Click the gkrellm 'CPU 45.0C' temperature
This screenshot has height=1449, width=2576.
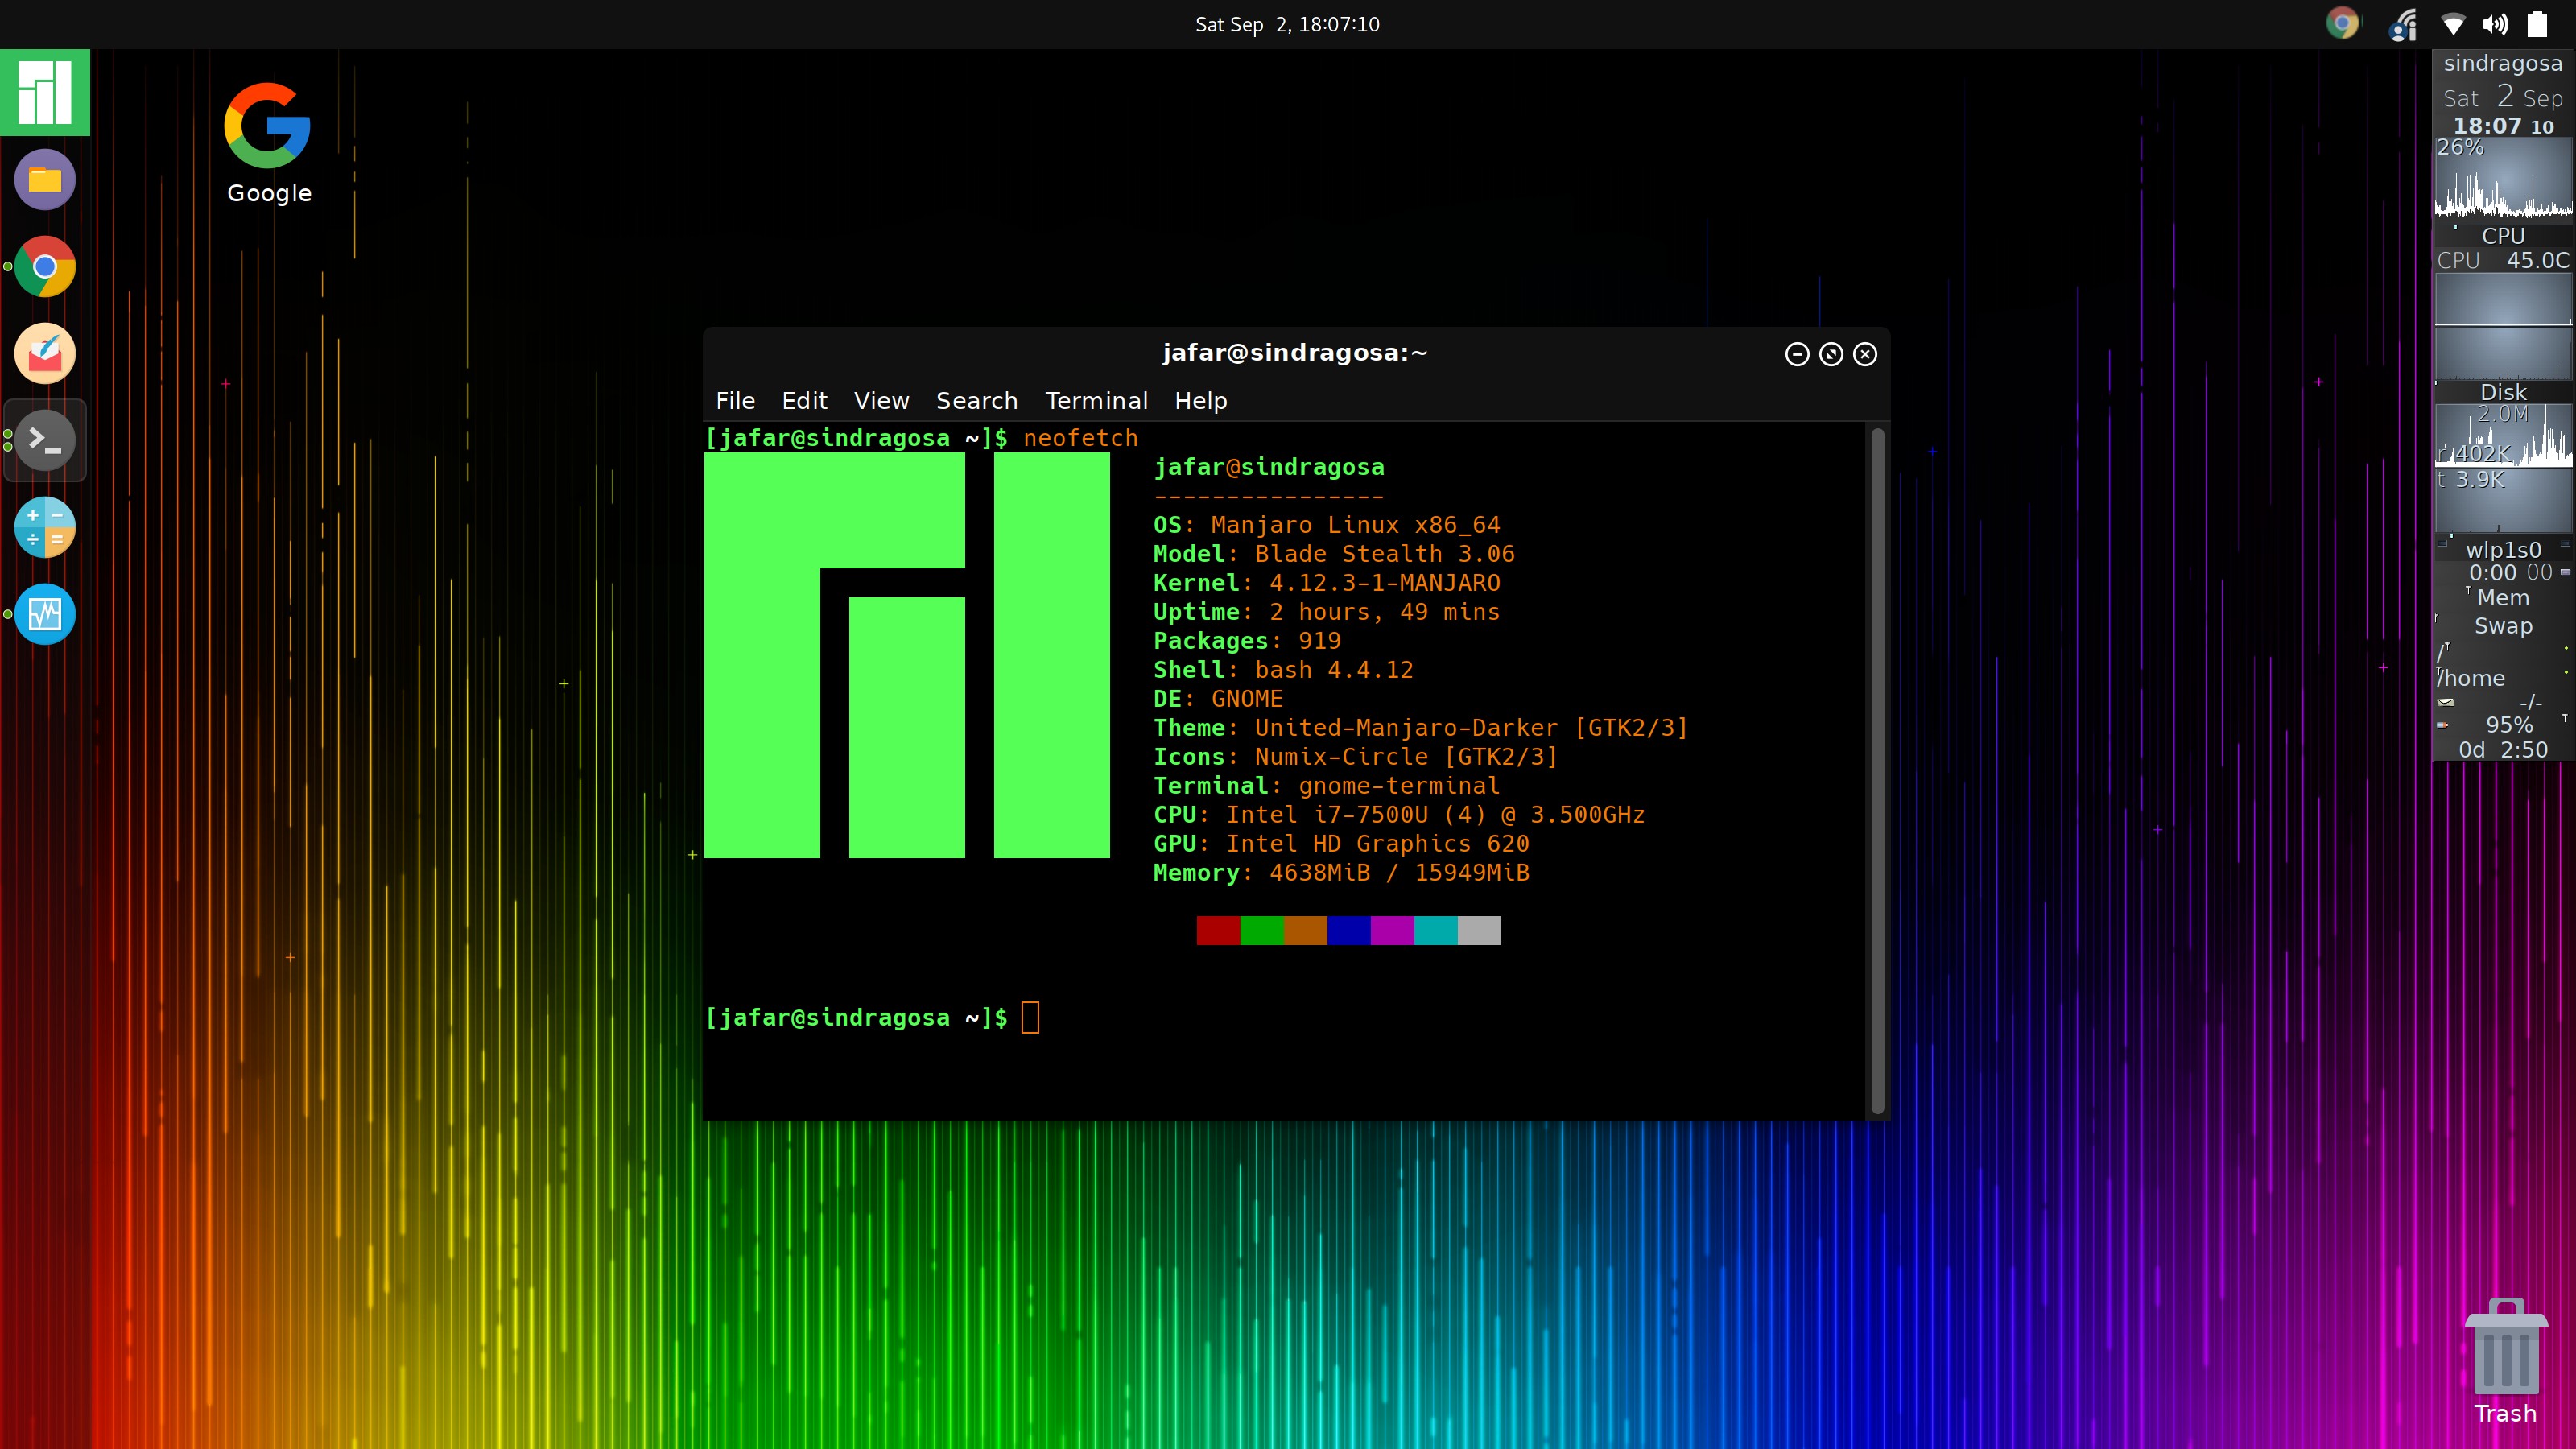click(x=2503, y=260)
